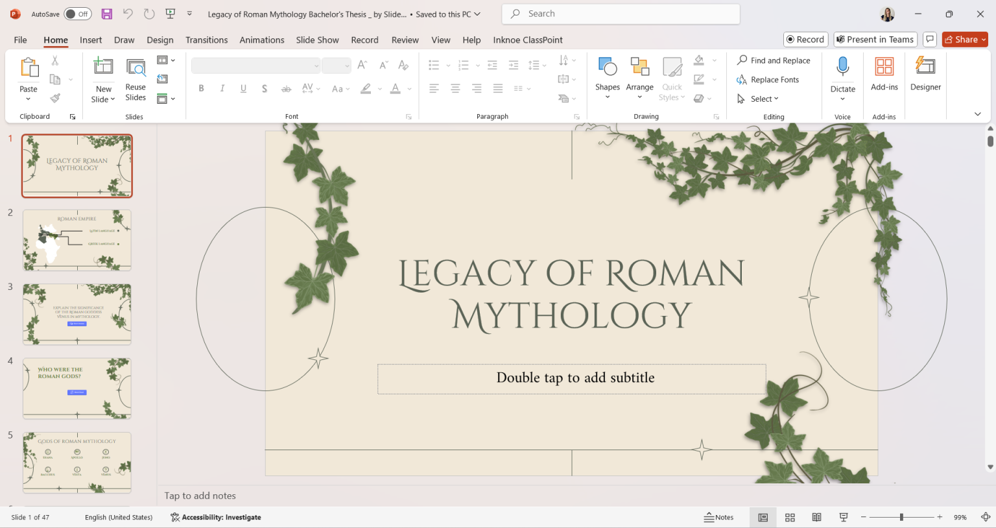This screenshot has height=528, width=996.
Task: Click the Format Painter brush icon
Action: 55,98
